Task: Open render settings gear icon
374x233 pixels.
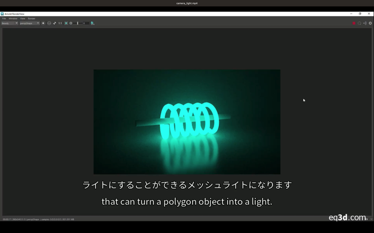Action: (370, 23)
